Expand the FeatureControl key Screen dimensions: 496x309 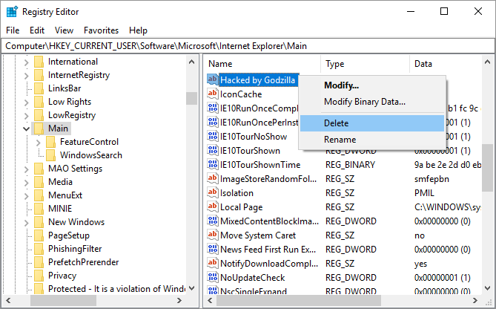(x=39, y=142)
